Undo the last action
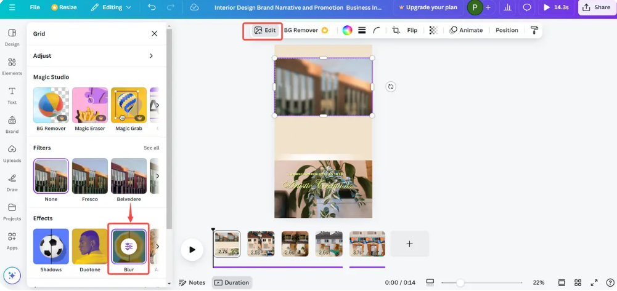This screenshot has width=617, height=291. tap(152, 7)
